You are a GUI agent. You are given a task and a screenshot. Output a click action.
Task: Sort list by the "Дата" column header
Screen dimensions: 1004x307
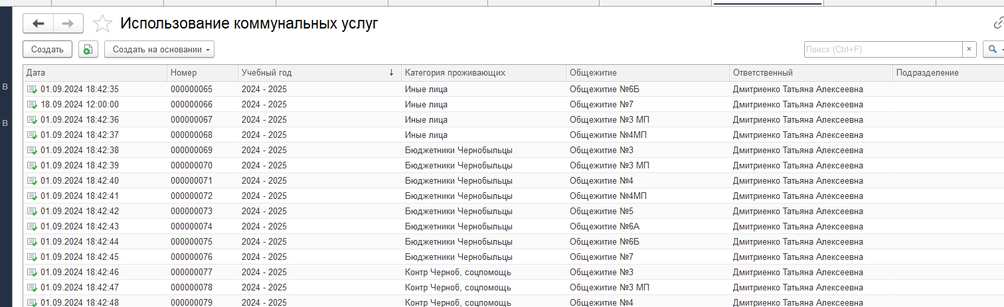pos(93,73)
